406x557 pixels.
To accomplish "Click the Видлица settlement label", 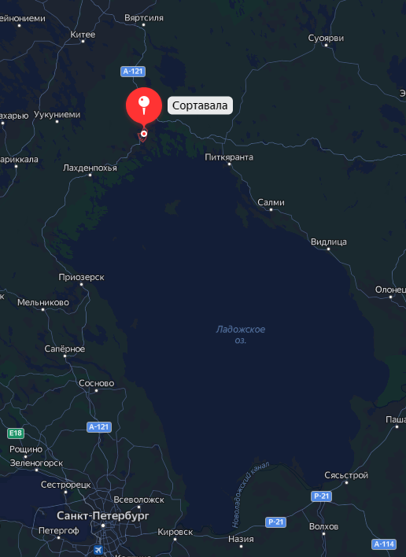I will click(329, 242).
